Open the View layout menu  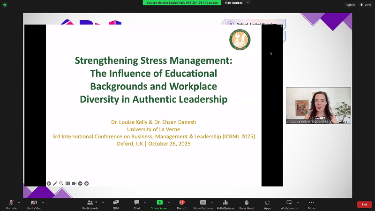pyautogui.click(x=365, y=5)
